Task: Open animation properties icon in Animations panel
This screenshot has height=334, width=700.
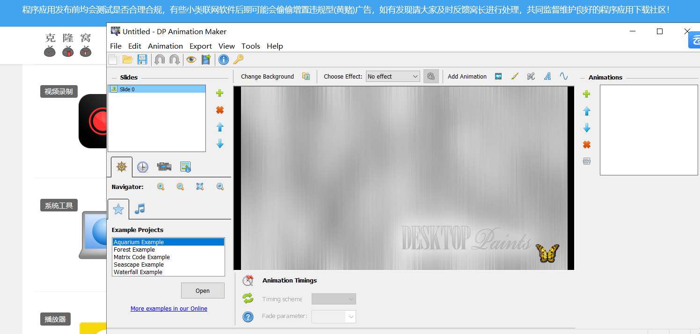Action: coord(587,161)
